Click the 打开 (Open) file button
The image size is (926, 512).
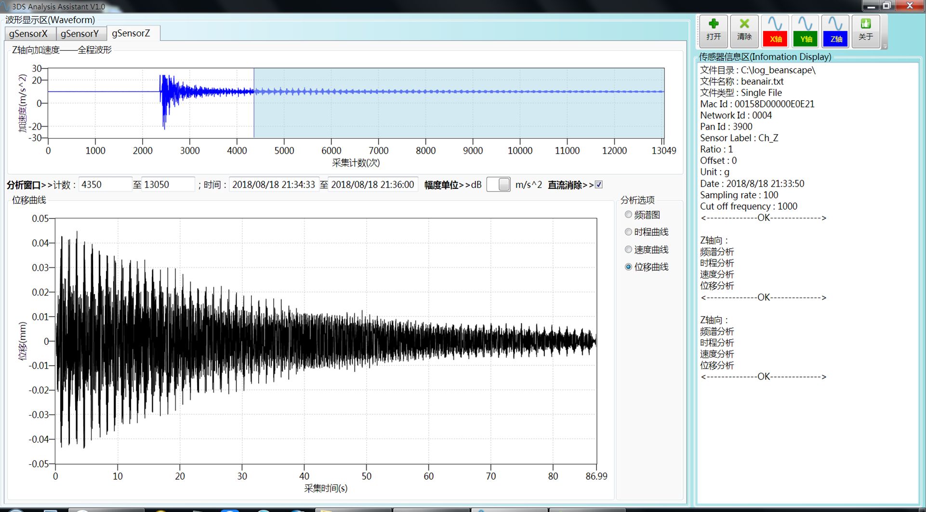coord(713,31)
